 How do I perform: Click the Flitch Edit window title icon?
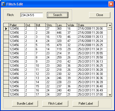(x=3, y=4)
